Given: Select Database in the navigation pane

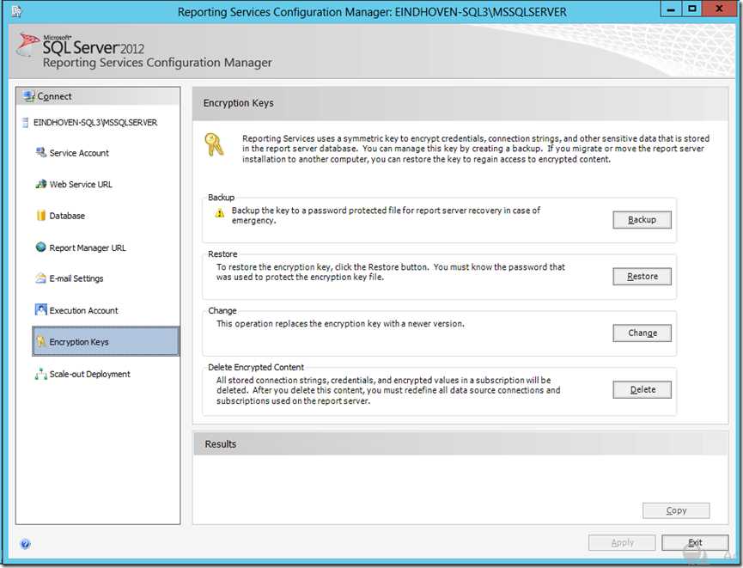Looking at the screenshot, I should point(67,216).
